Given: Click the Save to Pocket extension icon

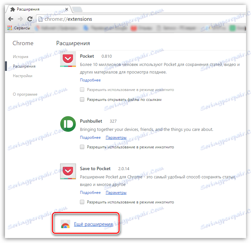Looking at the screenshot, I should 68,171.
